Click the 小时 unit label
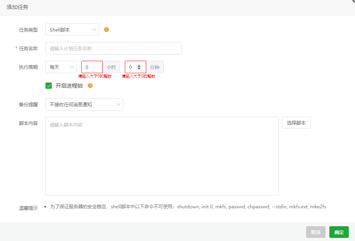Viewport: 355px width, 241px height. click(111, 67)
